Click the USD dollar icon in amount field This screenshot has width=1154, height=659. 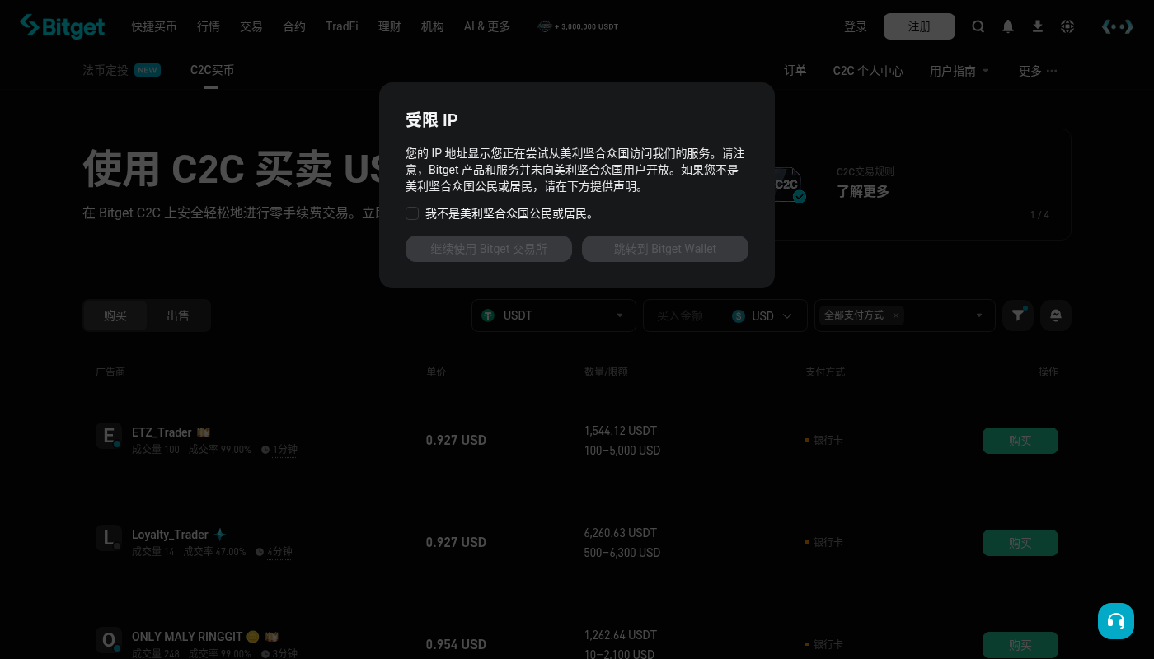tap(739, 316)
